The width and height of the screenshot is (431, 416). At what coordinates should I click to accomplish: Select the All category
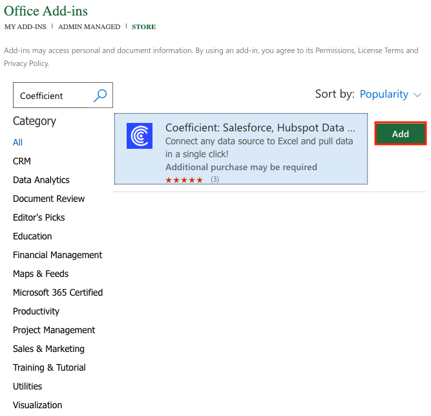click(x=17, y=142)
